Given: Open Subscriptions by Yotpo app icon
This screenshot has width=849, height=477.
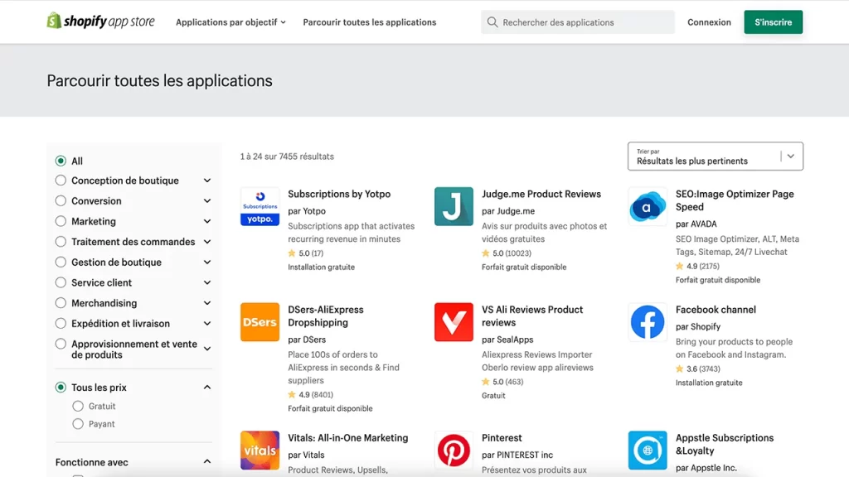Looking at the screenshot, I should tap(260, 206).
